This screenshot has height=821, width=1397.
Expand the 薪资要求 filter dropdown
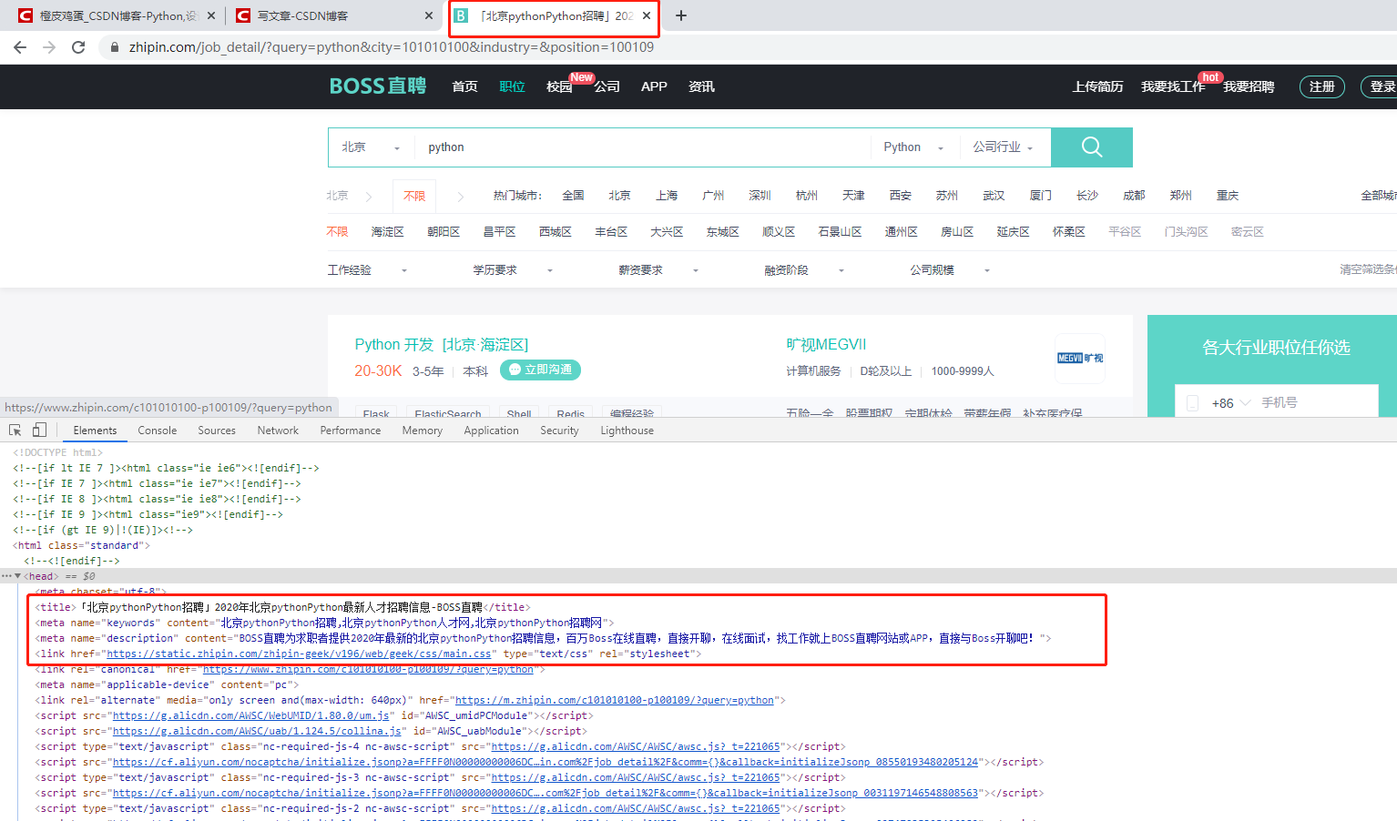click(658, 270)
